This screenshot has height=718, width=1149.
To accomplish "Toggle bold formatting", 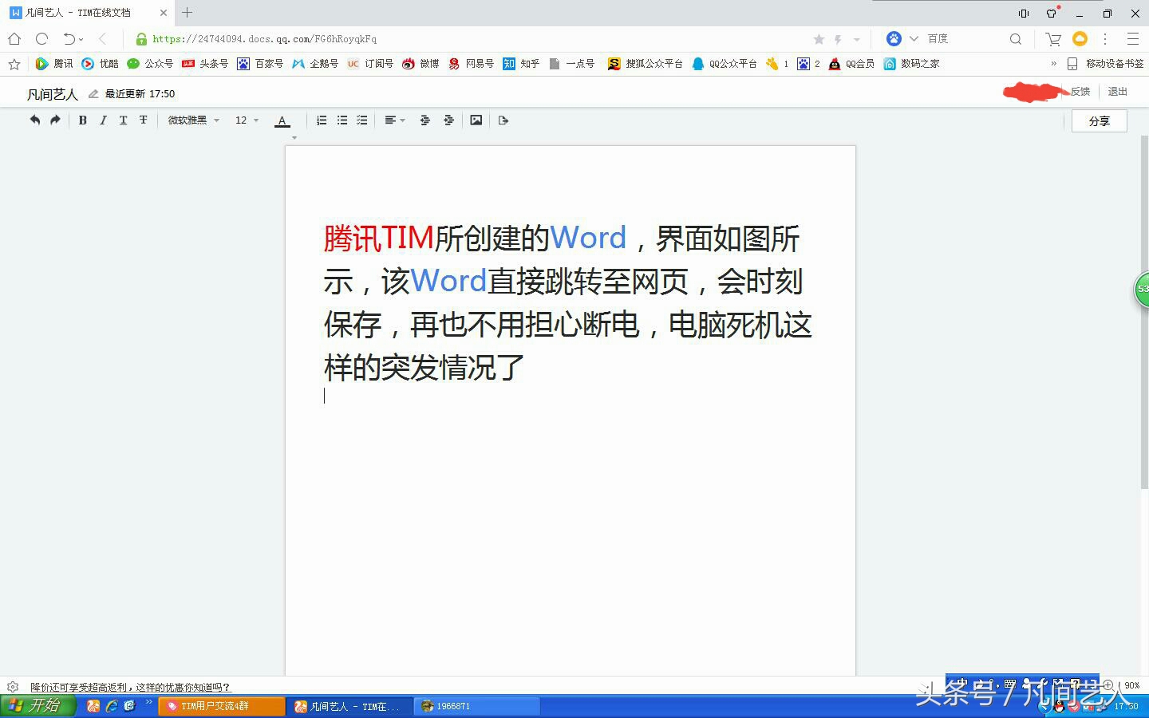I will (83, 120).
